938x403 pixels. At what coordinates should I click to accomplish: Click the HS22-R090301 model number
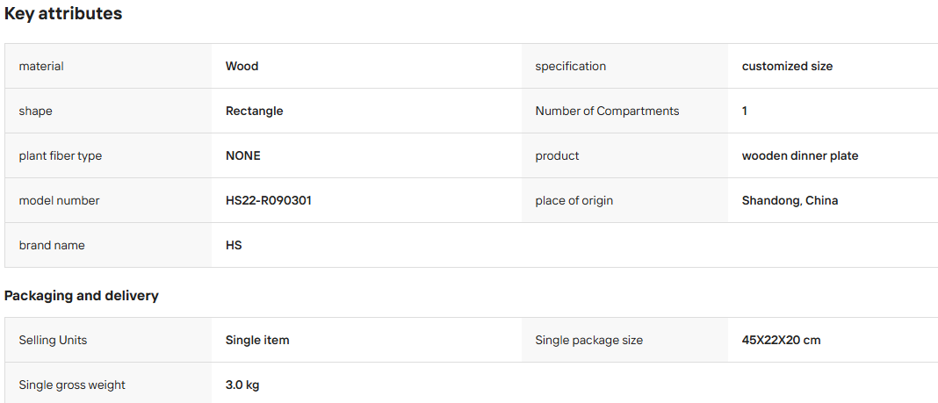coord(269,201)
